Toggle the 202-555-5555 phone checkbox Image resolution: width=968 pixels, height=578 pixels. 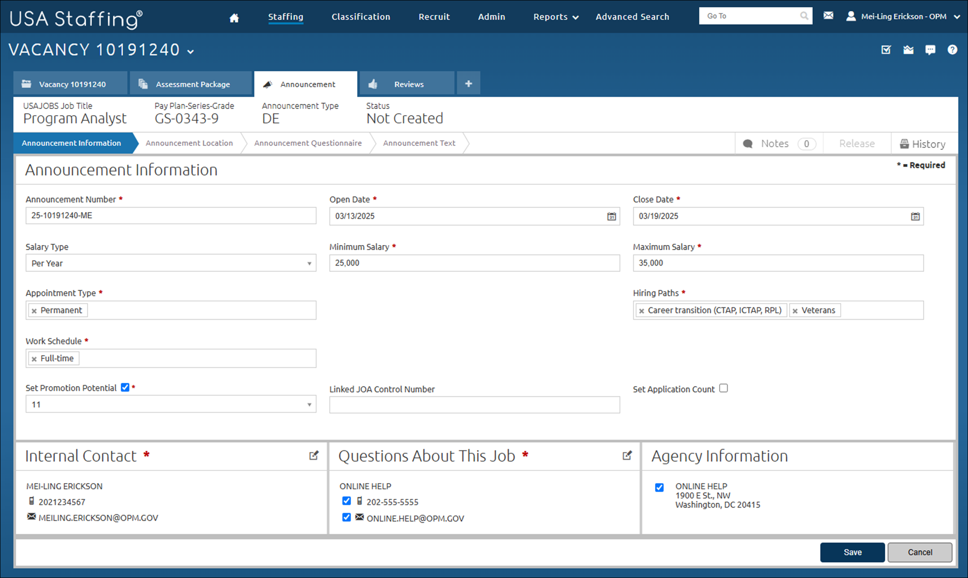[x=346, y=500]
